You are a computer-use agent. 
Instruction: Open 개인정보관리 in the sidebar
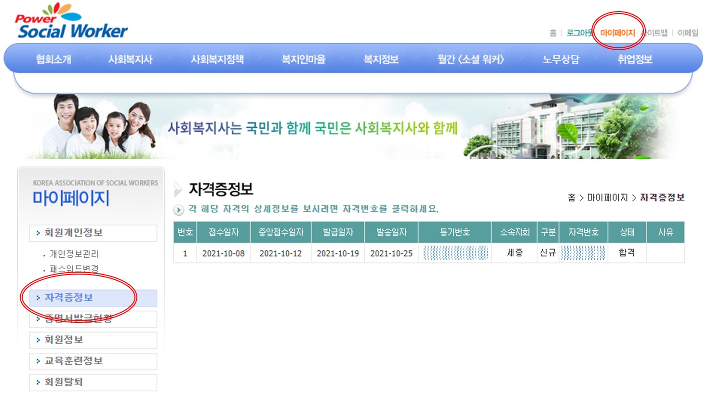(74, 254)
